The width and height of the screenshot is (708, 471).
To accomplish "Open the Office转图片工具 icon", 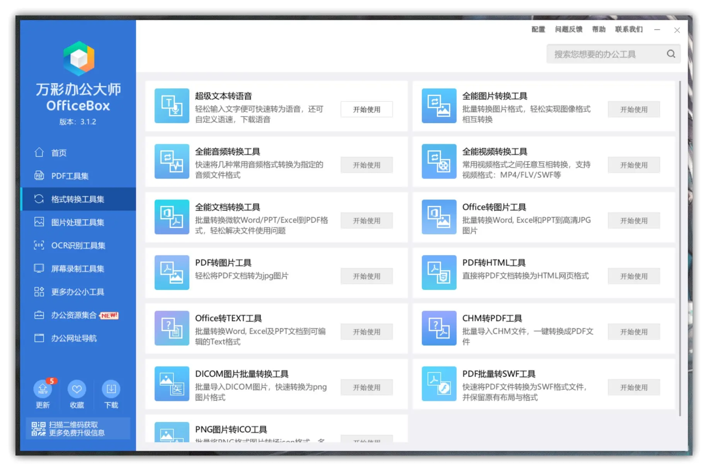I will 439,217.
